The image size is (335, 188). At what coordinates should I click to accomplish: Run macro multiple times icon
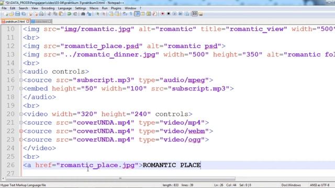click(x=181, y=14)
